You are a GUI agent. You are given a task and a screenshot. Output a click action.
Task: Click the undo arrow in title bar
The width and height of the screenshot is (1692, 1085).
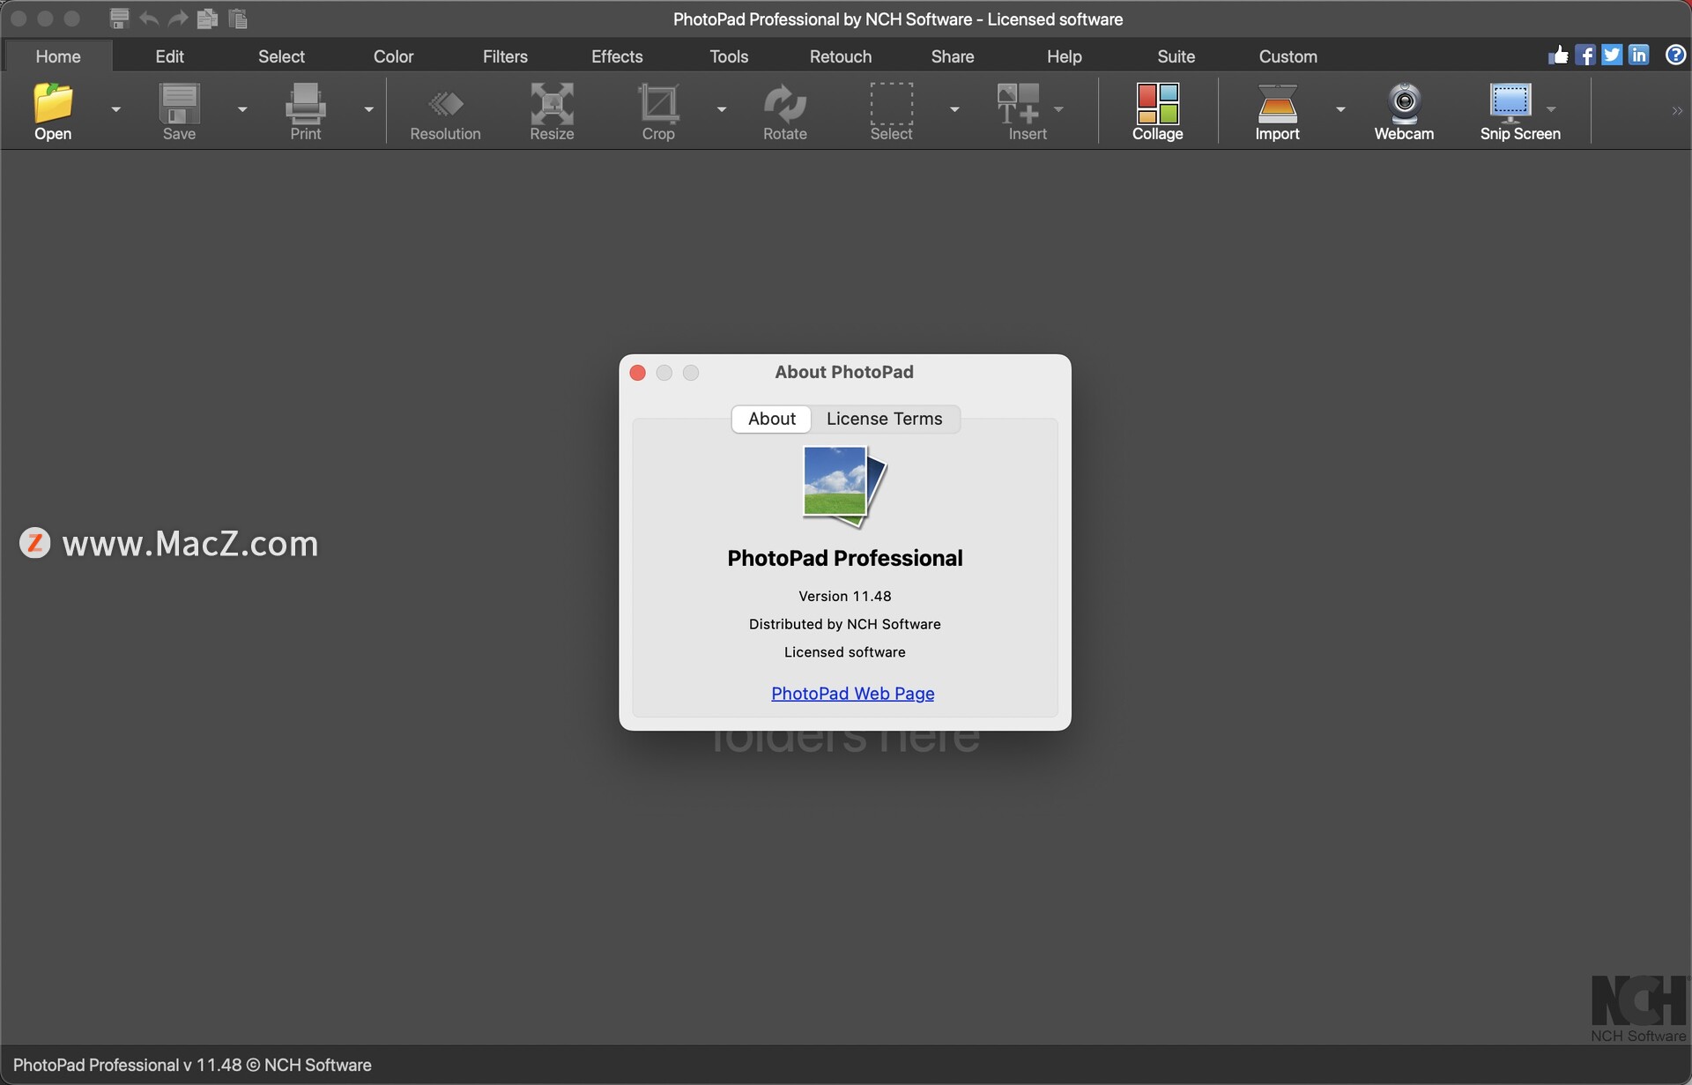tap(149, 19)
